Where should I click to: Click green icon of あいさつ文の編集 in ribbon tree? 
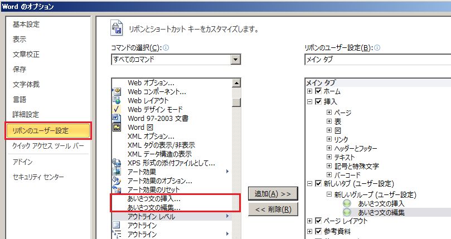point(347,212)
